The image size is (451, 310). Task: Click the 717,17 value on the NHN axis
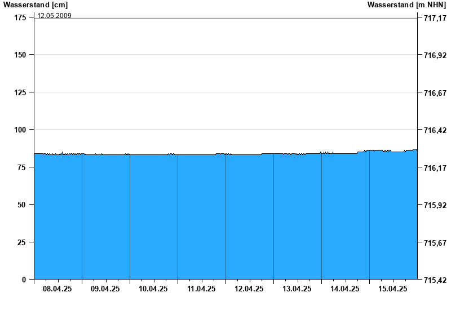pos(435,19)
